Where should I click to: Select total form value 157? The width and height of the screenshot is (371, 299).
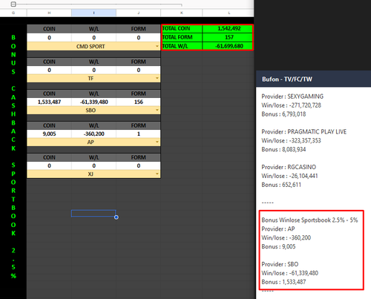click(228, 37)
